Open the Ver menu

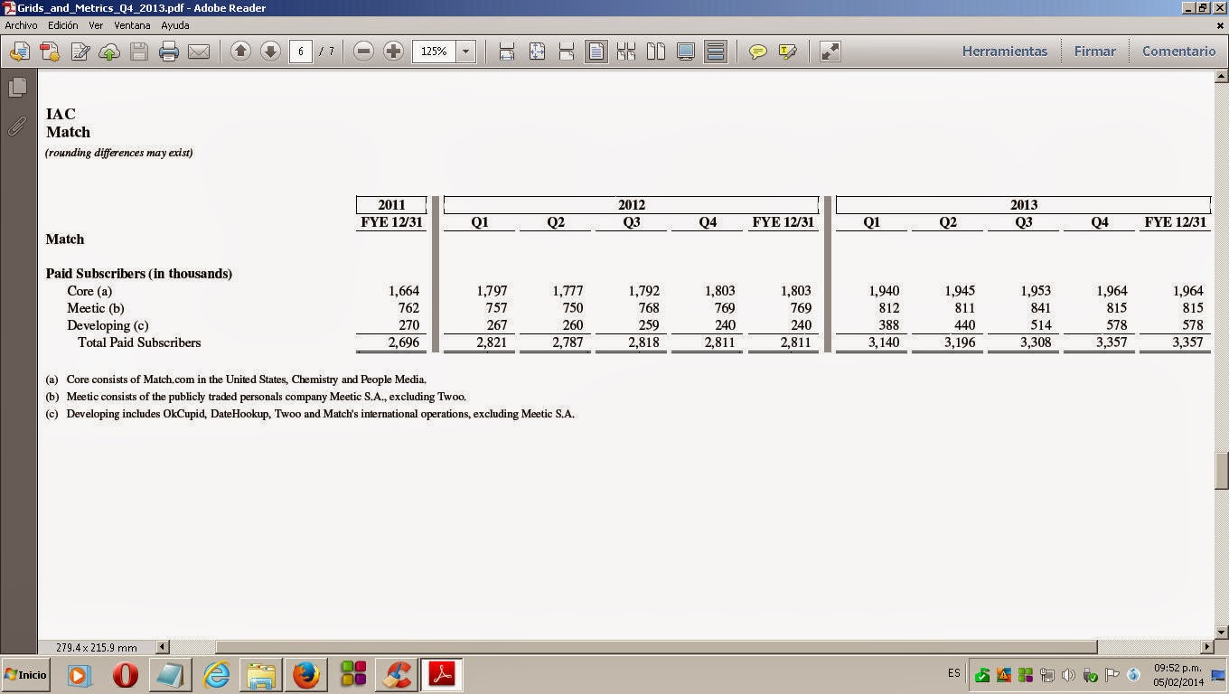[96, 25]
